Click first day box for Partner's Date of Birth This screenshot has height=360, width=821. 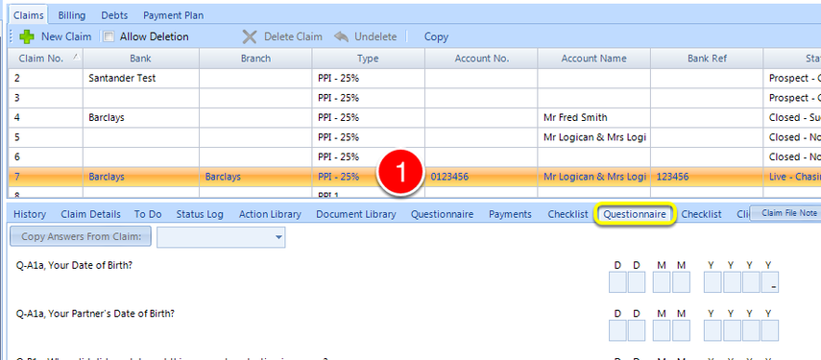point(617,330)
